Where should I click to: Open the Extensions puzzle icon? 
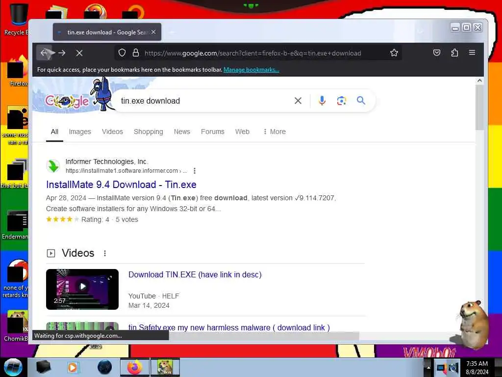coord(454,53)
